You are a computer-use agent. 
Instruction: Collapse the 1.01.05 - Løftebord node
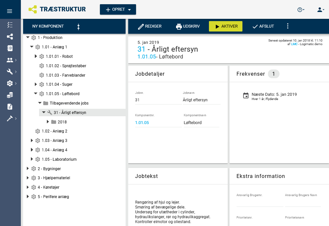(x=36, y=94)
